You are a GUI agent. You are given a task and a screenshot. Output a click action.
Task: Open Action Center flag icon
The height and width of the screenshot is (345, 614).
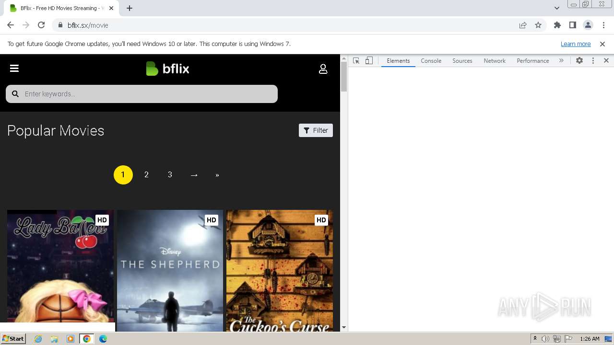tap(568, 339)
